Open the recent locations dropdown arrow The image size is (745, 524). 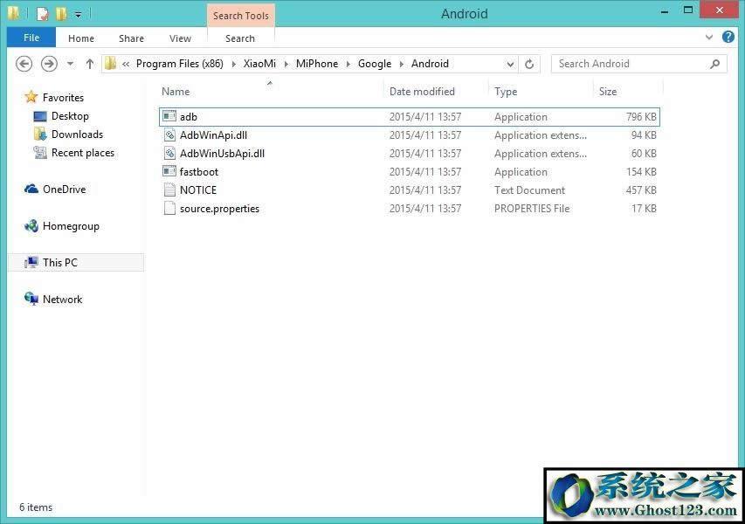70,64
